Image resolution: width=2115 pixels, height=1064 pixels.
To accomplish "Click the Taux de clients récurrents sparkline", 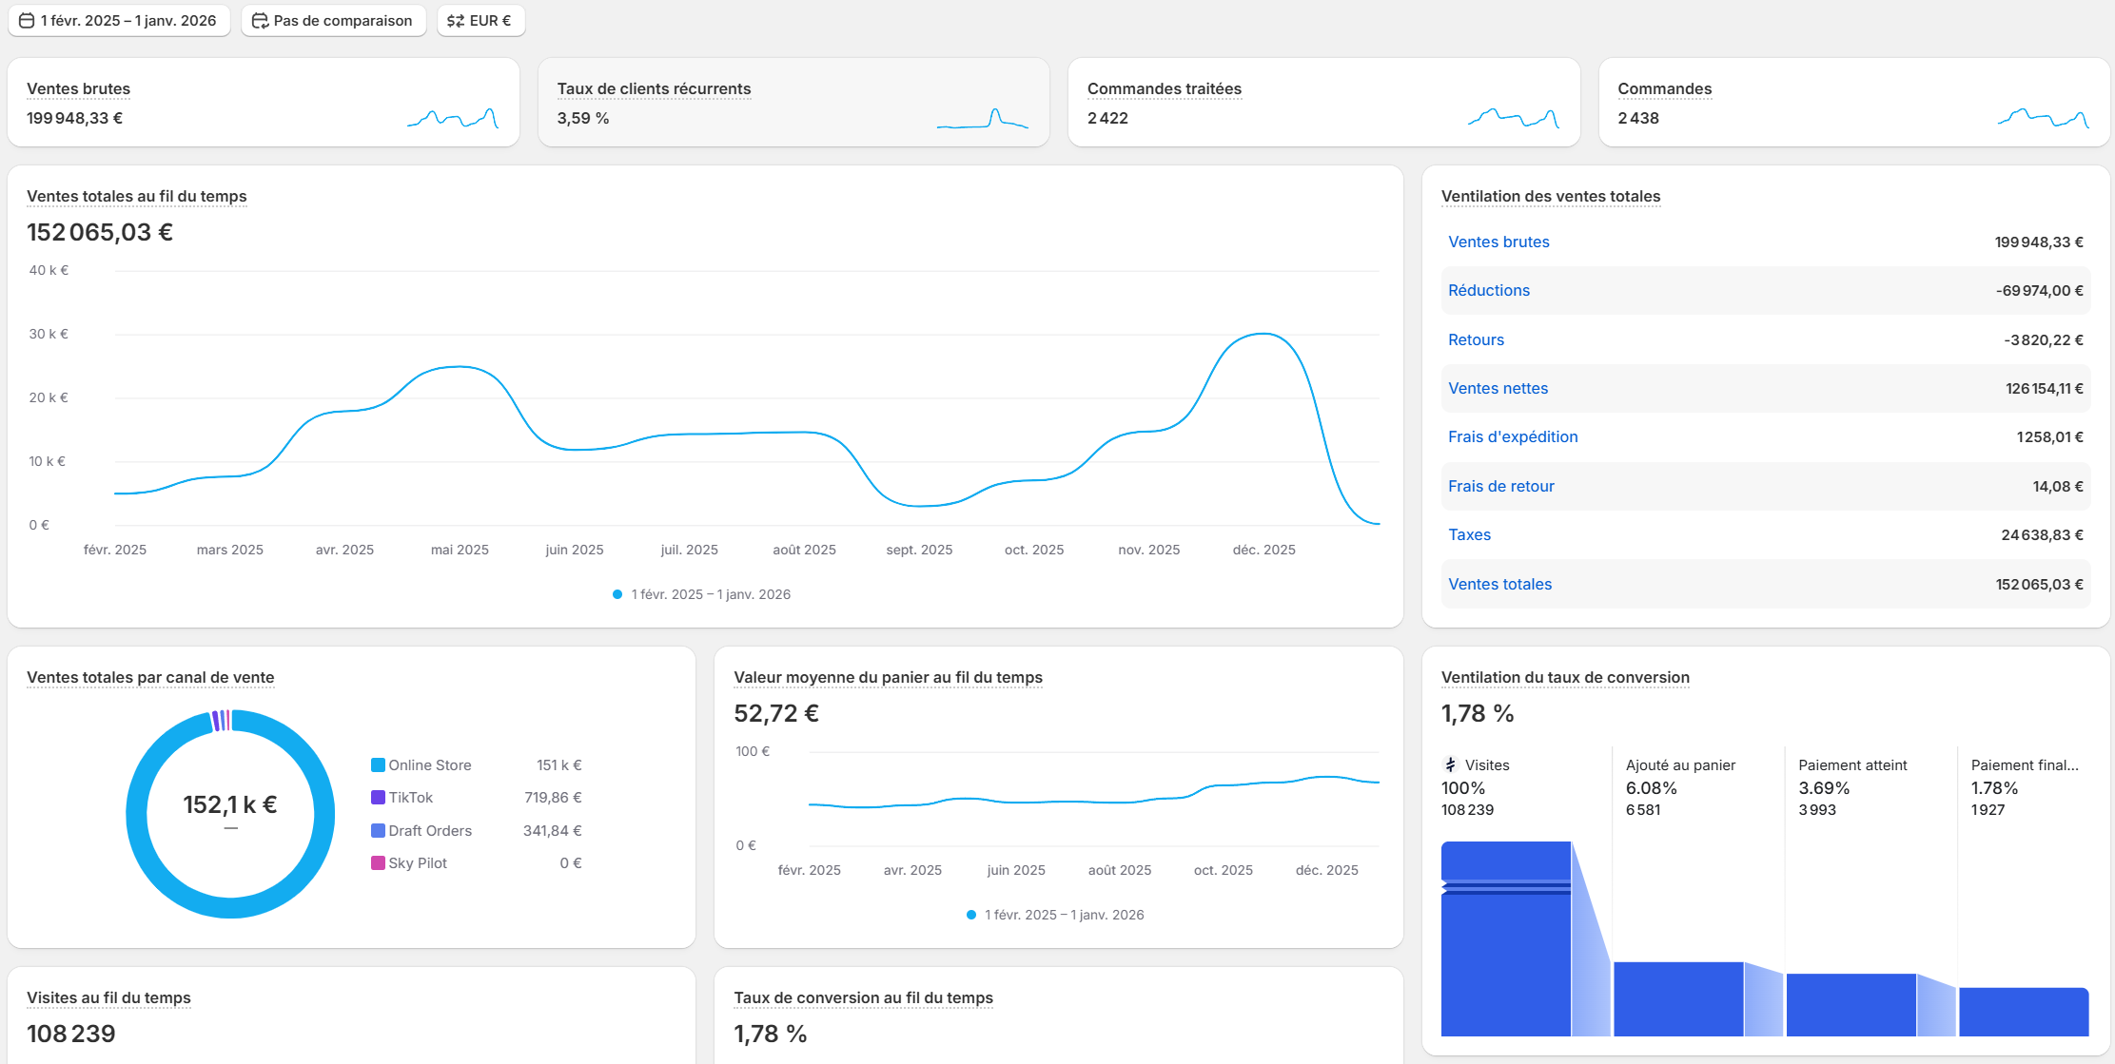I will point(983,120).
